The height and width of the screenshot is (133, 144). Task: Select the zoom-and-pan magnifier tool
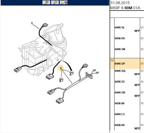click(63, 2)
